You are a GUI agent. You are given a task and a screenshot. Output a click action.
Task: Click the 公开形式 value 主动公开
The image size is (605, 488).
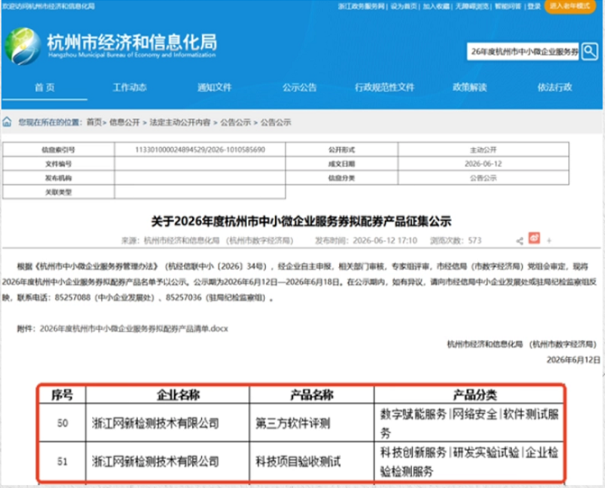coord(483,150)
